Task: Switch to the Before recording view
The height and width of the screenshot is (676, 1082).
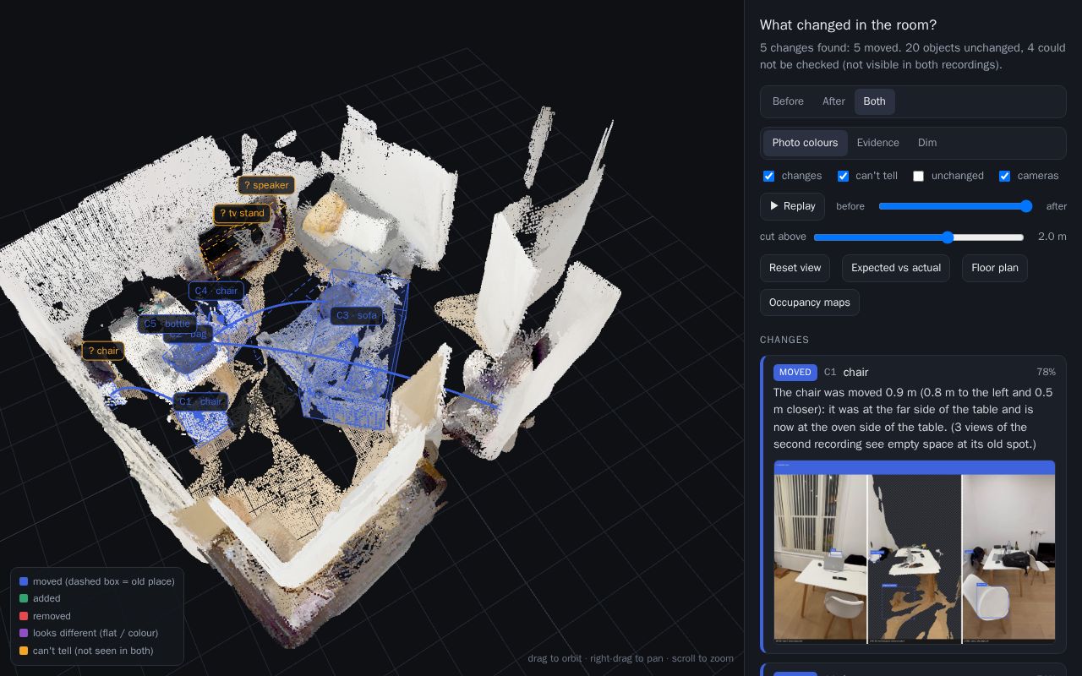Action: pyautogui.click(x=788, y=101)
